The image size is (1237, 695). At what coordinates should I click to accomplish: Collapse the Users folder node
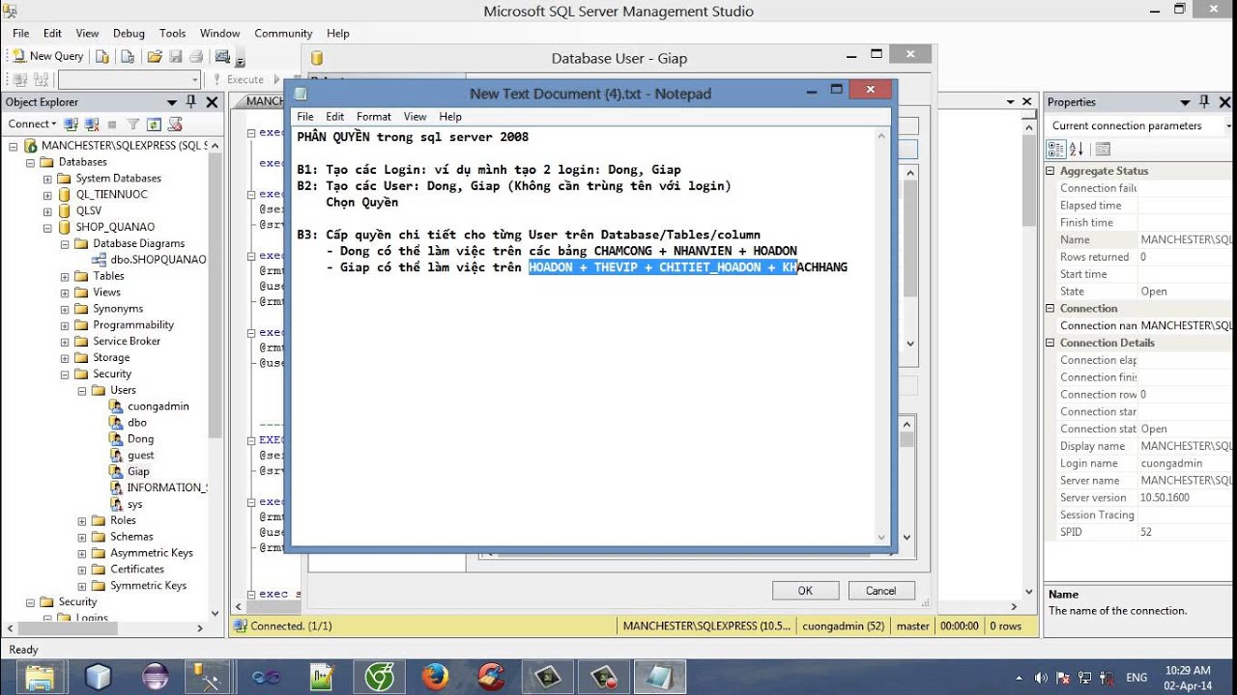click(x=82, y=390)
